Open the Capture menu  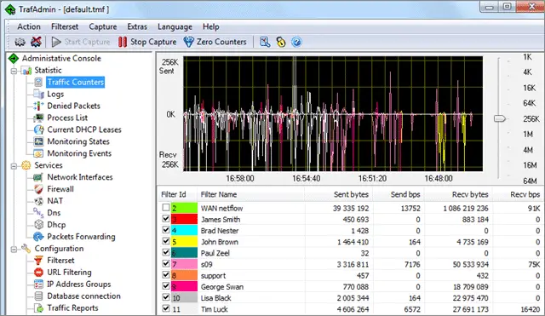(103, 26)
